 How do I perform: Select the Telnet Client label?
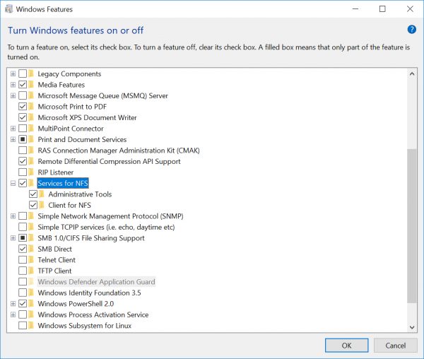(57, 260)
